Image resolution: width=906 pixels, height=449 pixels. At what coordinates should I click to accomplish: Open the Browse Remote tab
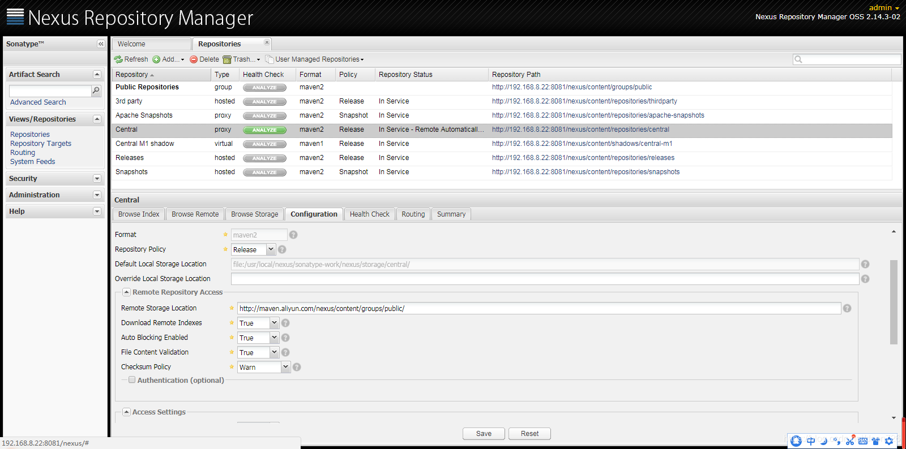pos(195,214)
